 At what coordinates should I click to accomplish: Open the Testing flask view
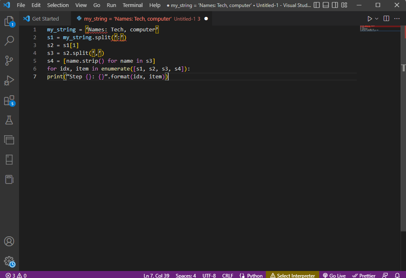coord(10,120)
